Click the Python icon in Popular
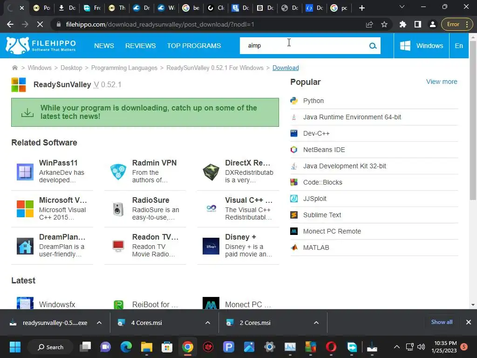This screenshot has height=358, width=477. [x=294, y=101]
